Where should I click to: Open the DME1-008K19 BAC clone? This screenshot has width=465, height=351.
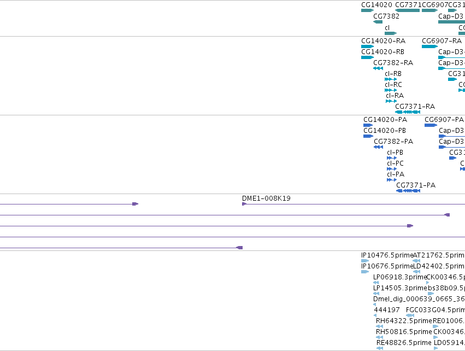click(x=266, y=198)
